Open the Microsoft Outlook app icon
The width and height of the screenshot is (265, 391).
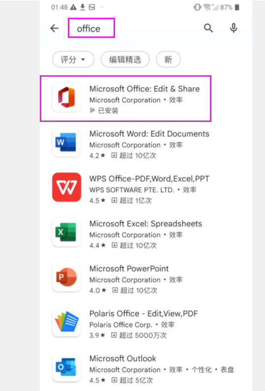pyautogui.click(x=66, y=367)
